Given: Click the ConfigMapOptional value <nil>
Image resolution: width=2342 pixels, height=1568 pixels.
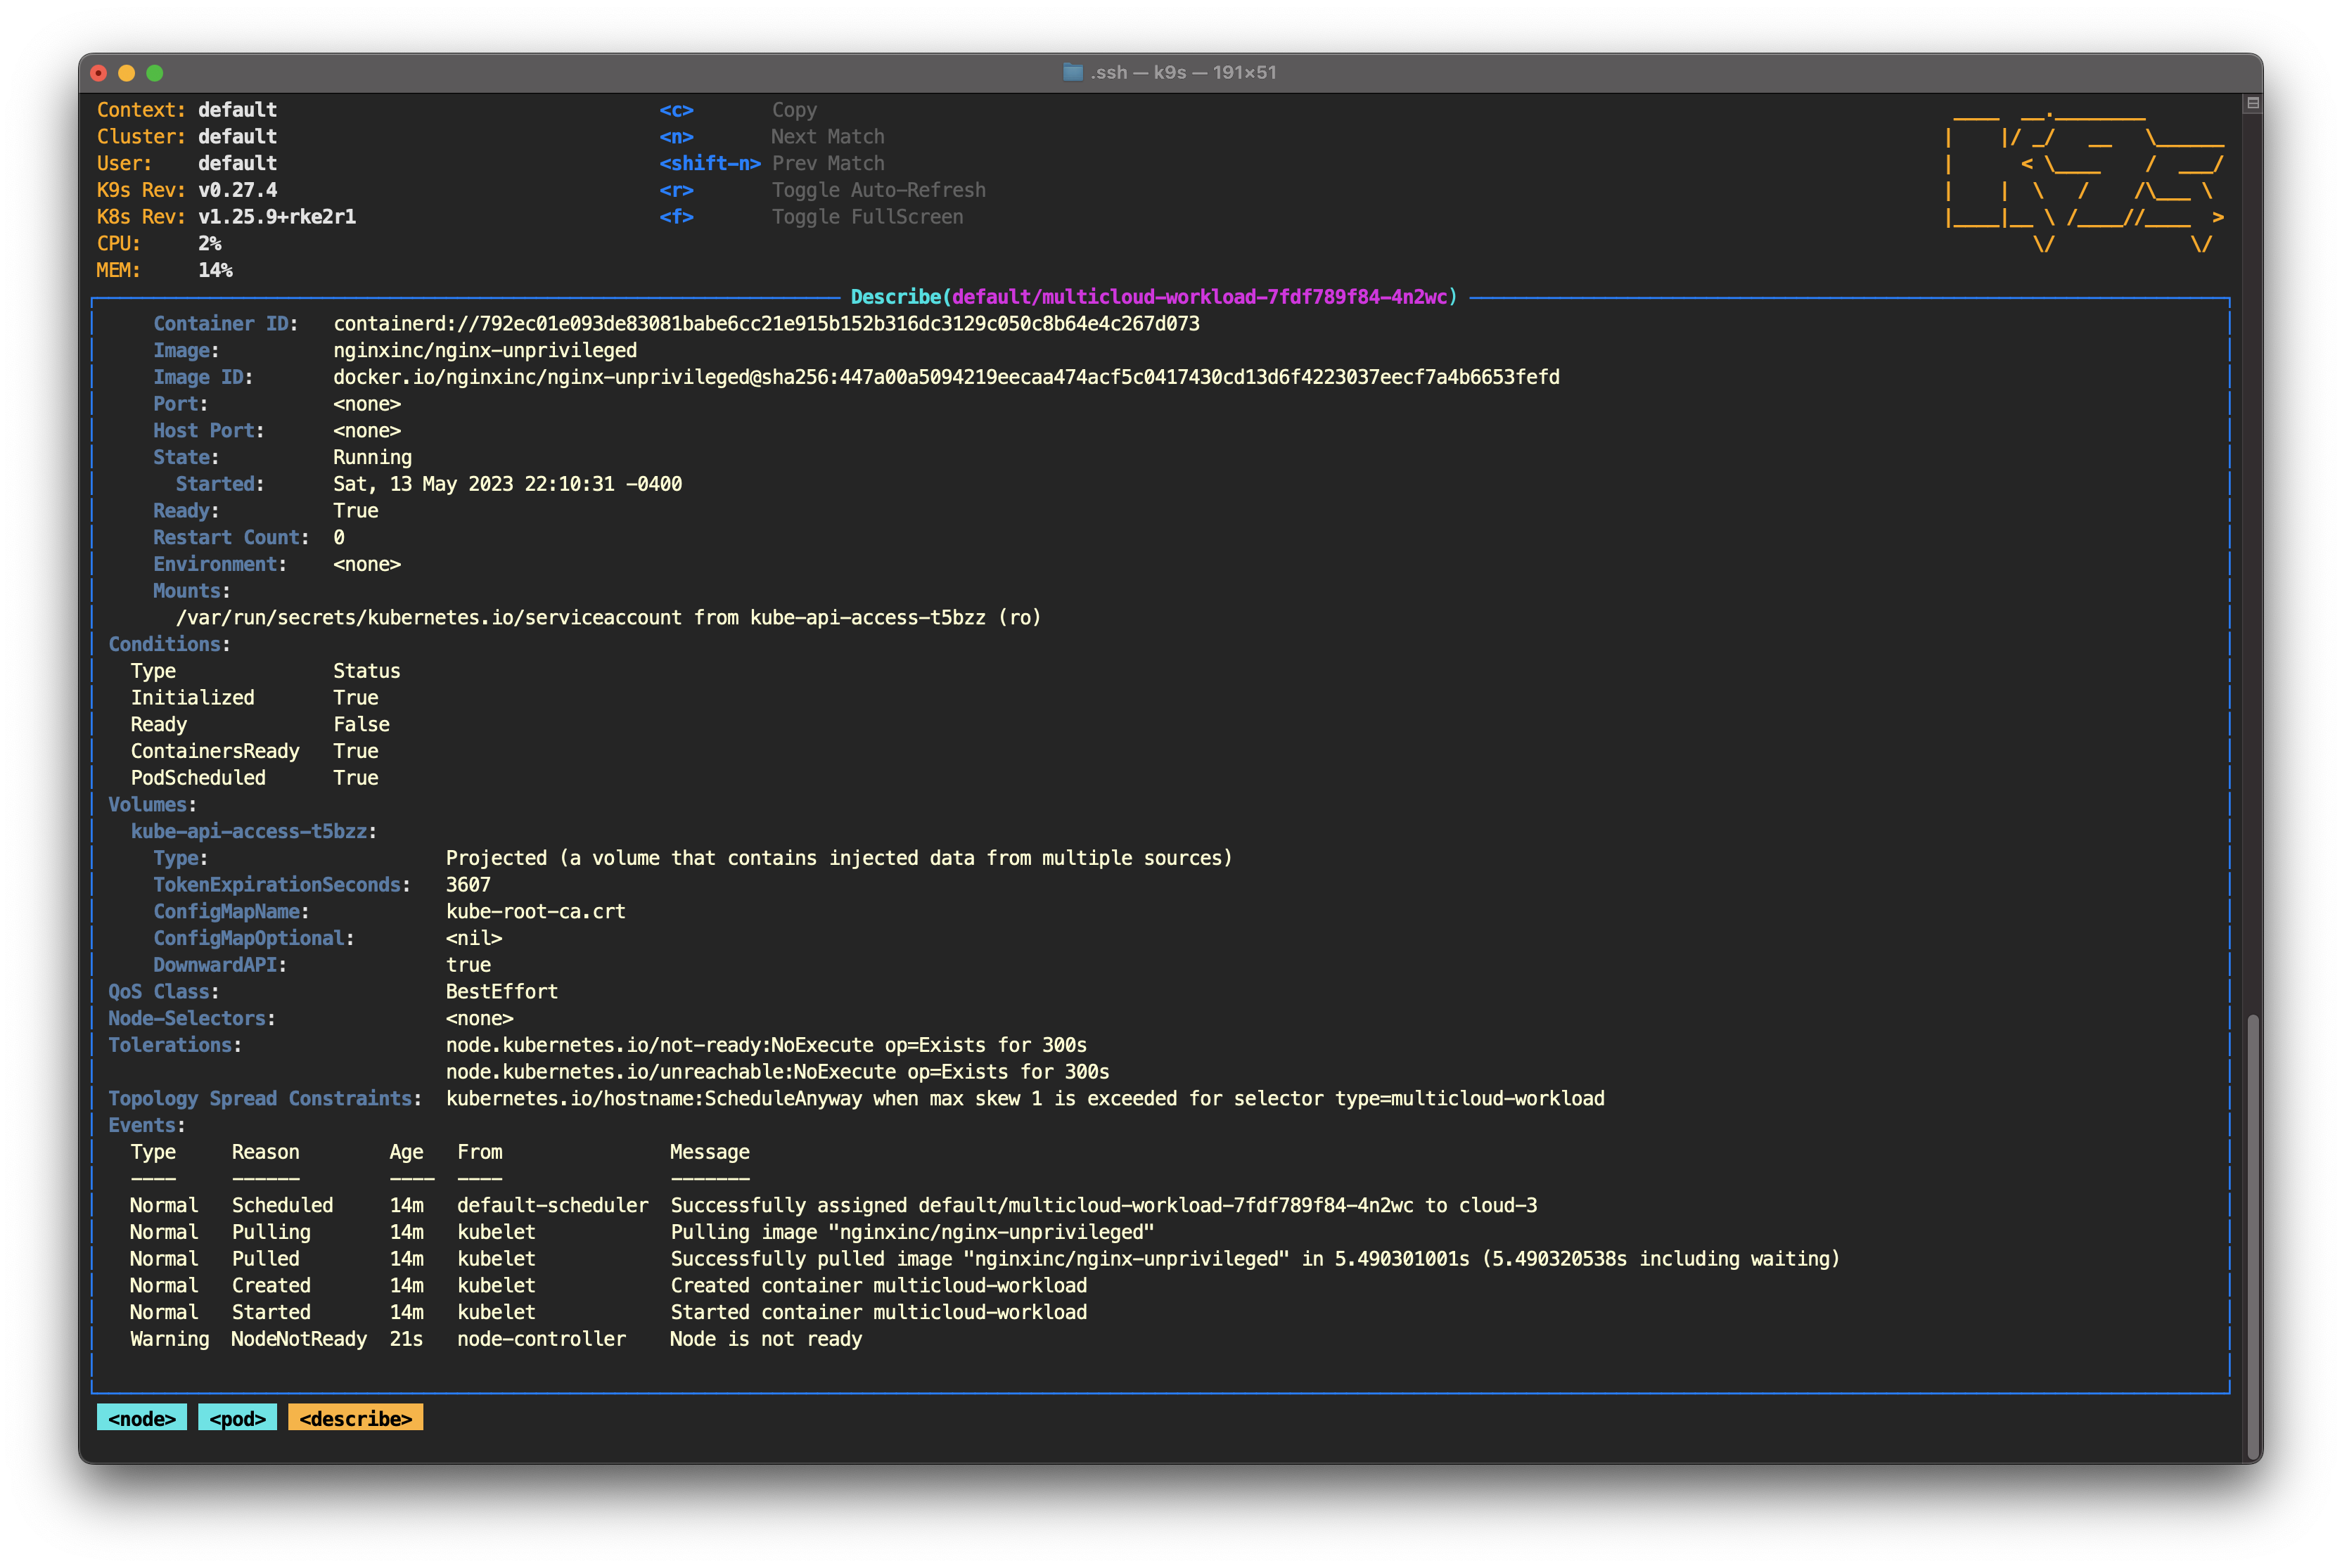Looking at the screenshot, I should [x=474, y=939].
